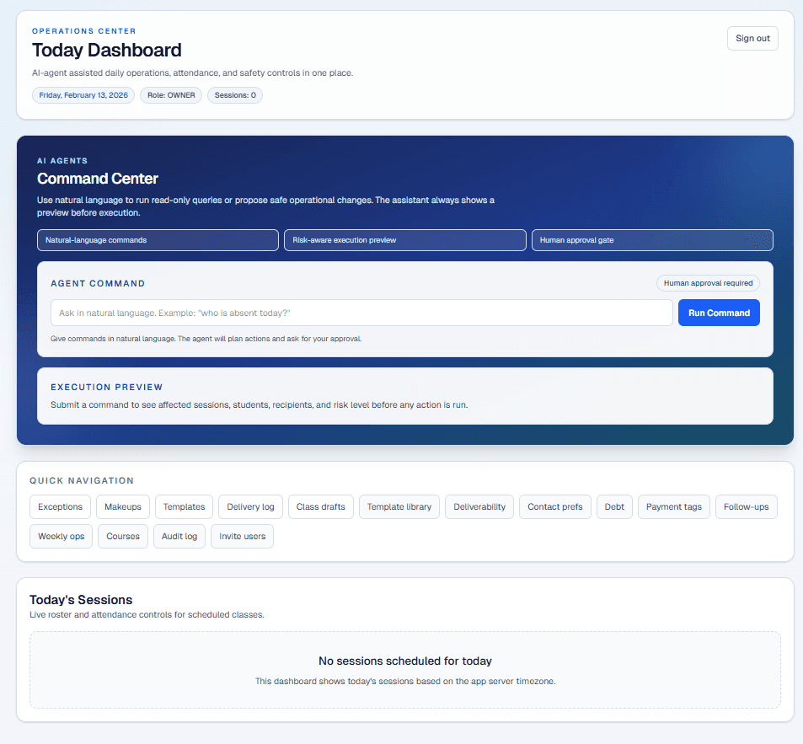Open the Weekly ops view
Screen dimensions: 803x744
(x=61, y=536)
